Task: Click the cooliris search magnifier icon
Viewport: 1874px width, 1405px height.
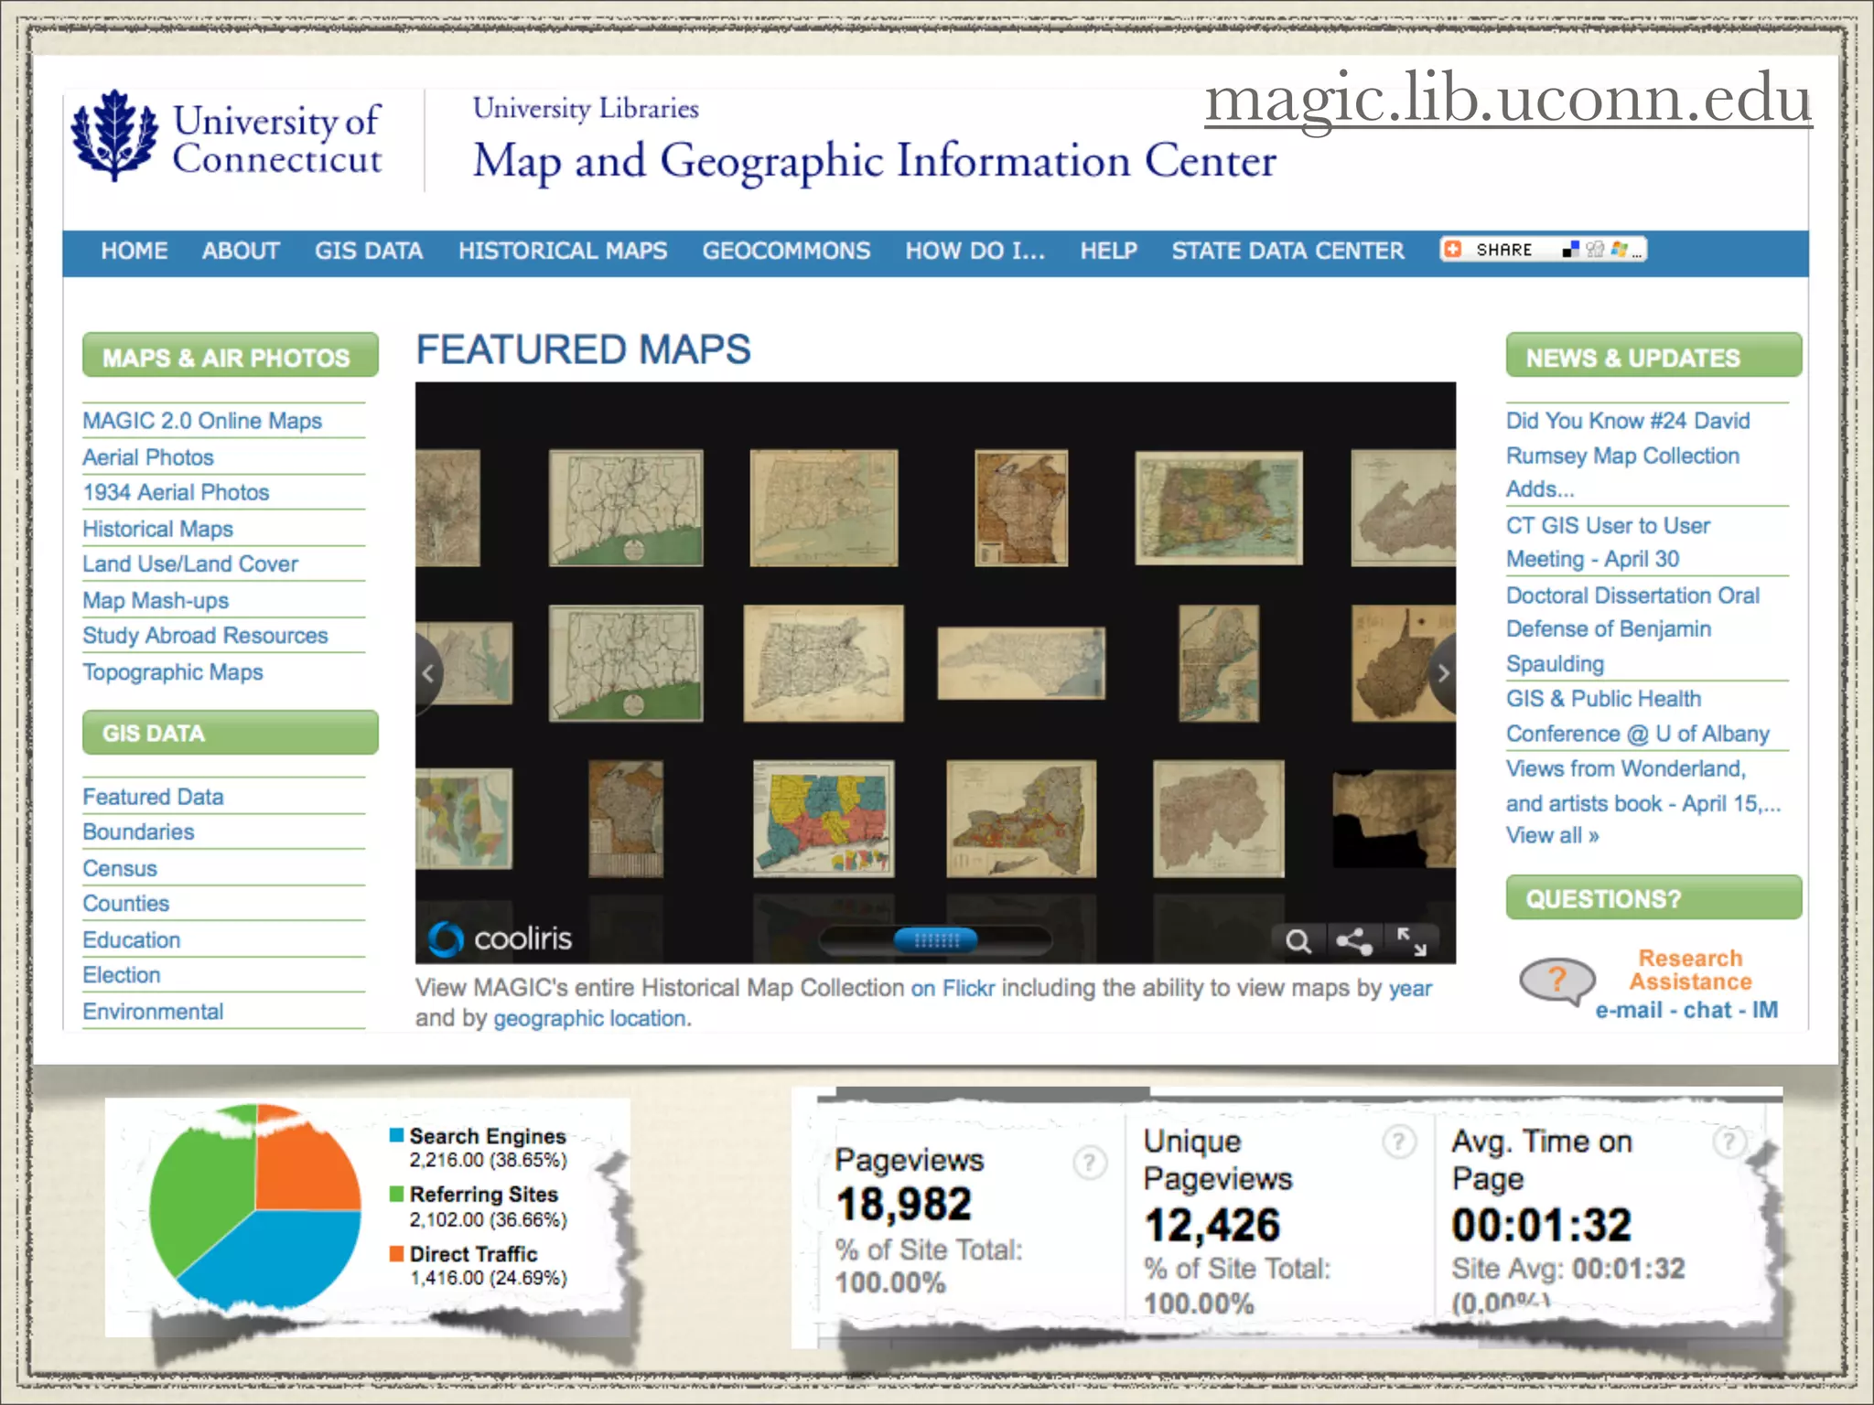Action: pos(1298,940)
